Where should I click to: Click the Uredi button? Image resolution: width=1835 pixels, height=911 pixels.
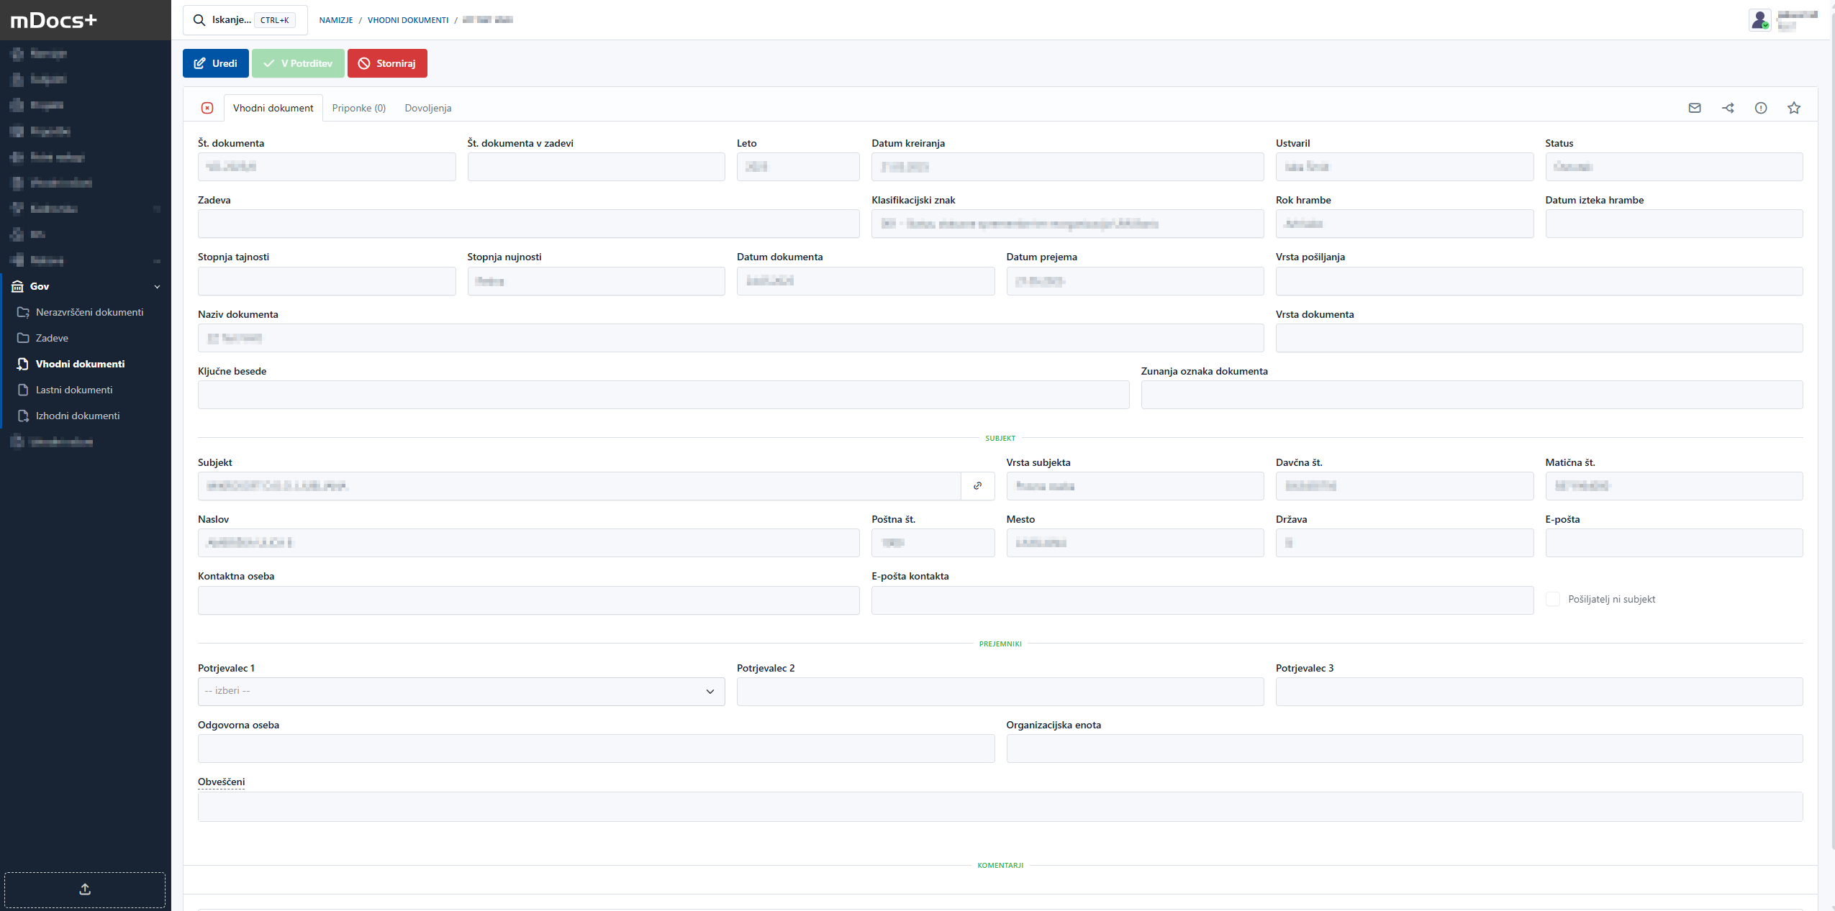tap(215, 63)
